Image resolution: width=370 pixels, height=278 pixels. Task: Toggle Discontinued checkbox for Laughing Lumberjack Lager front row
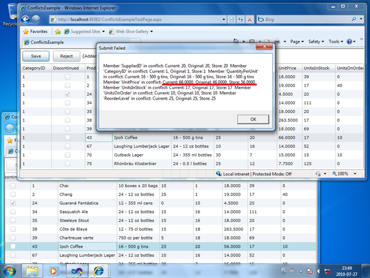pos(68,147)
